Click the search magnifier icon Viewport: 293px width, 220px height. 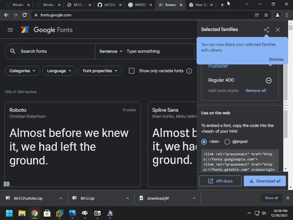pyautogui.click(x=13, y=51)
